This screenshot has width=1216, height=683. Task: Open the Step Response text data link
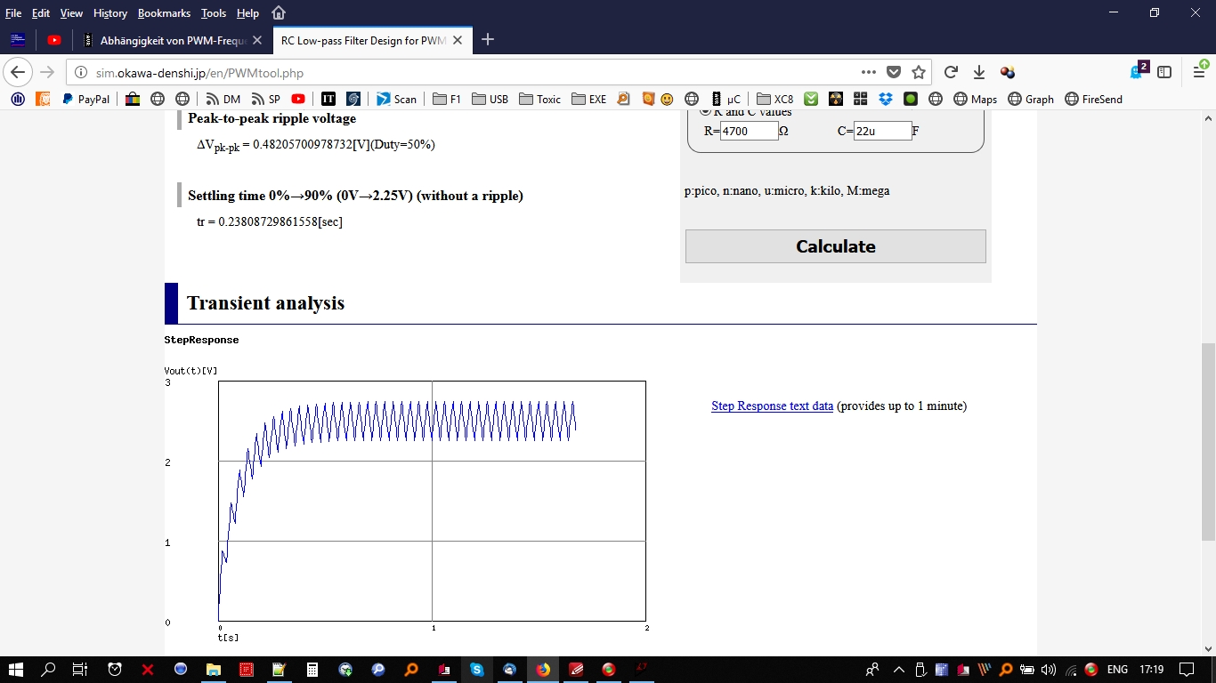coord(772,406)
